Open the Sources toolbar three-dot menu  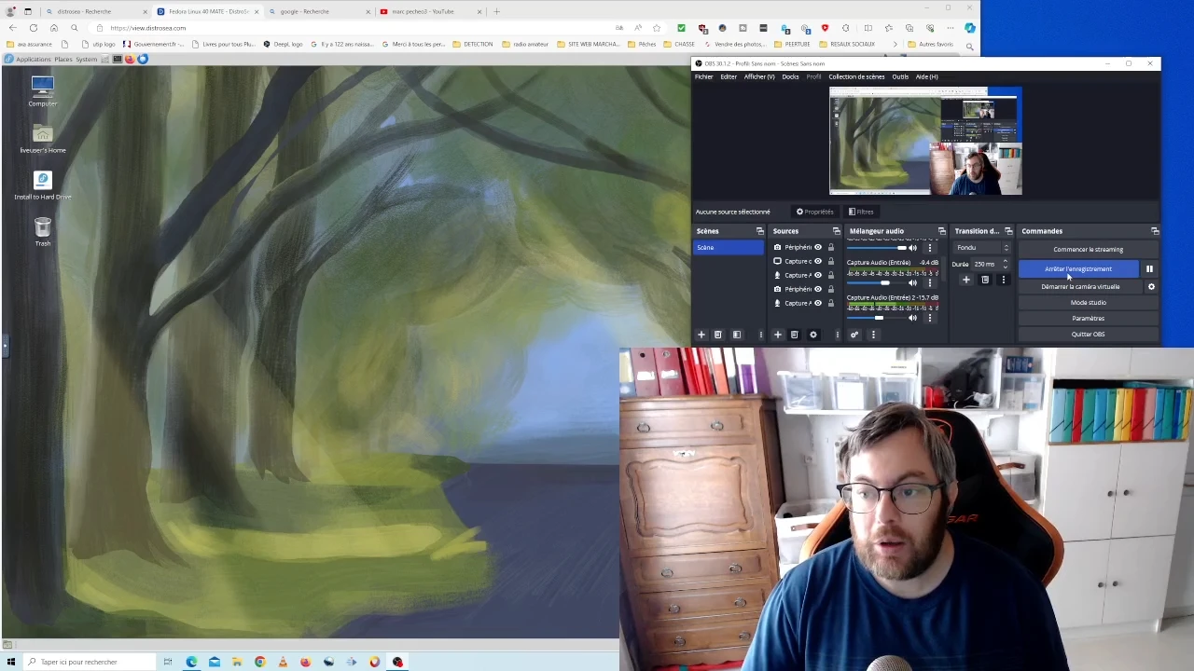coord(837,335)
